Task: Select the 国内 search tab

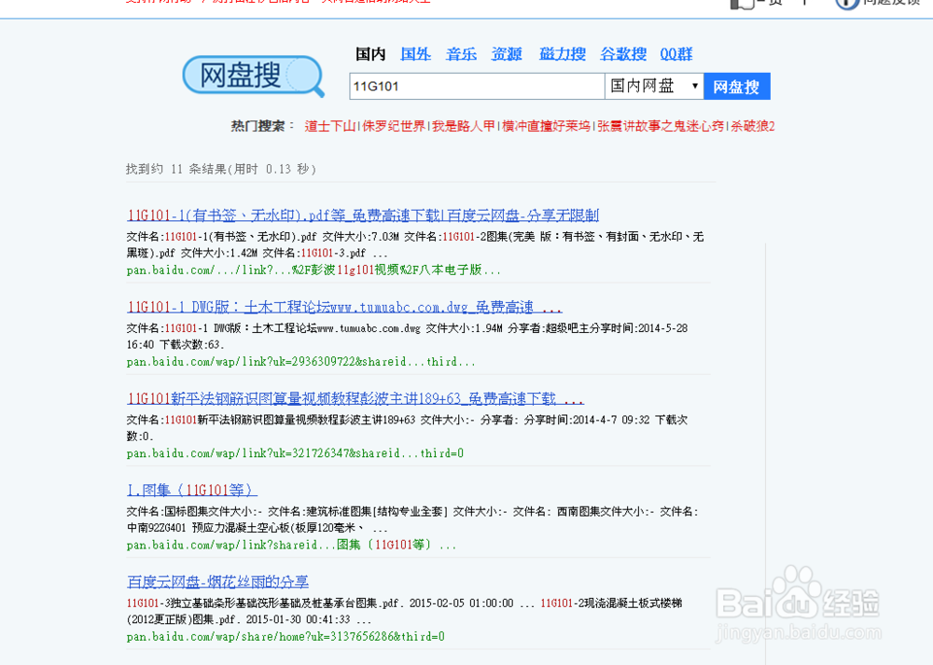Action: coord(370,54)
